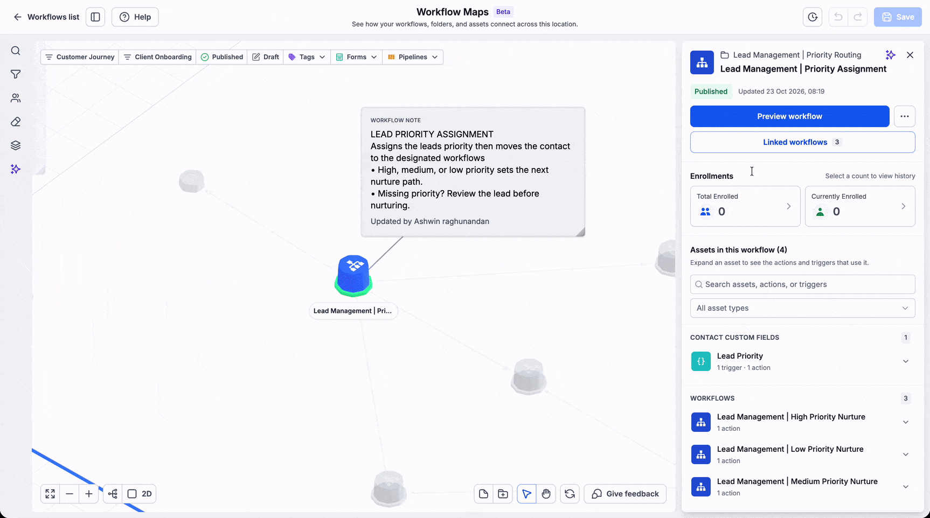Open the search tool in left sidebar
Viewport: 930px width, 518px height.
point(16,51)
